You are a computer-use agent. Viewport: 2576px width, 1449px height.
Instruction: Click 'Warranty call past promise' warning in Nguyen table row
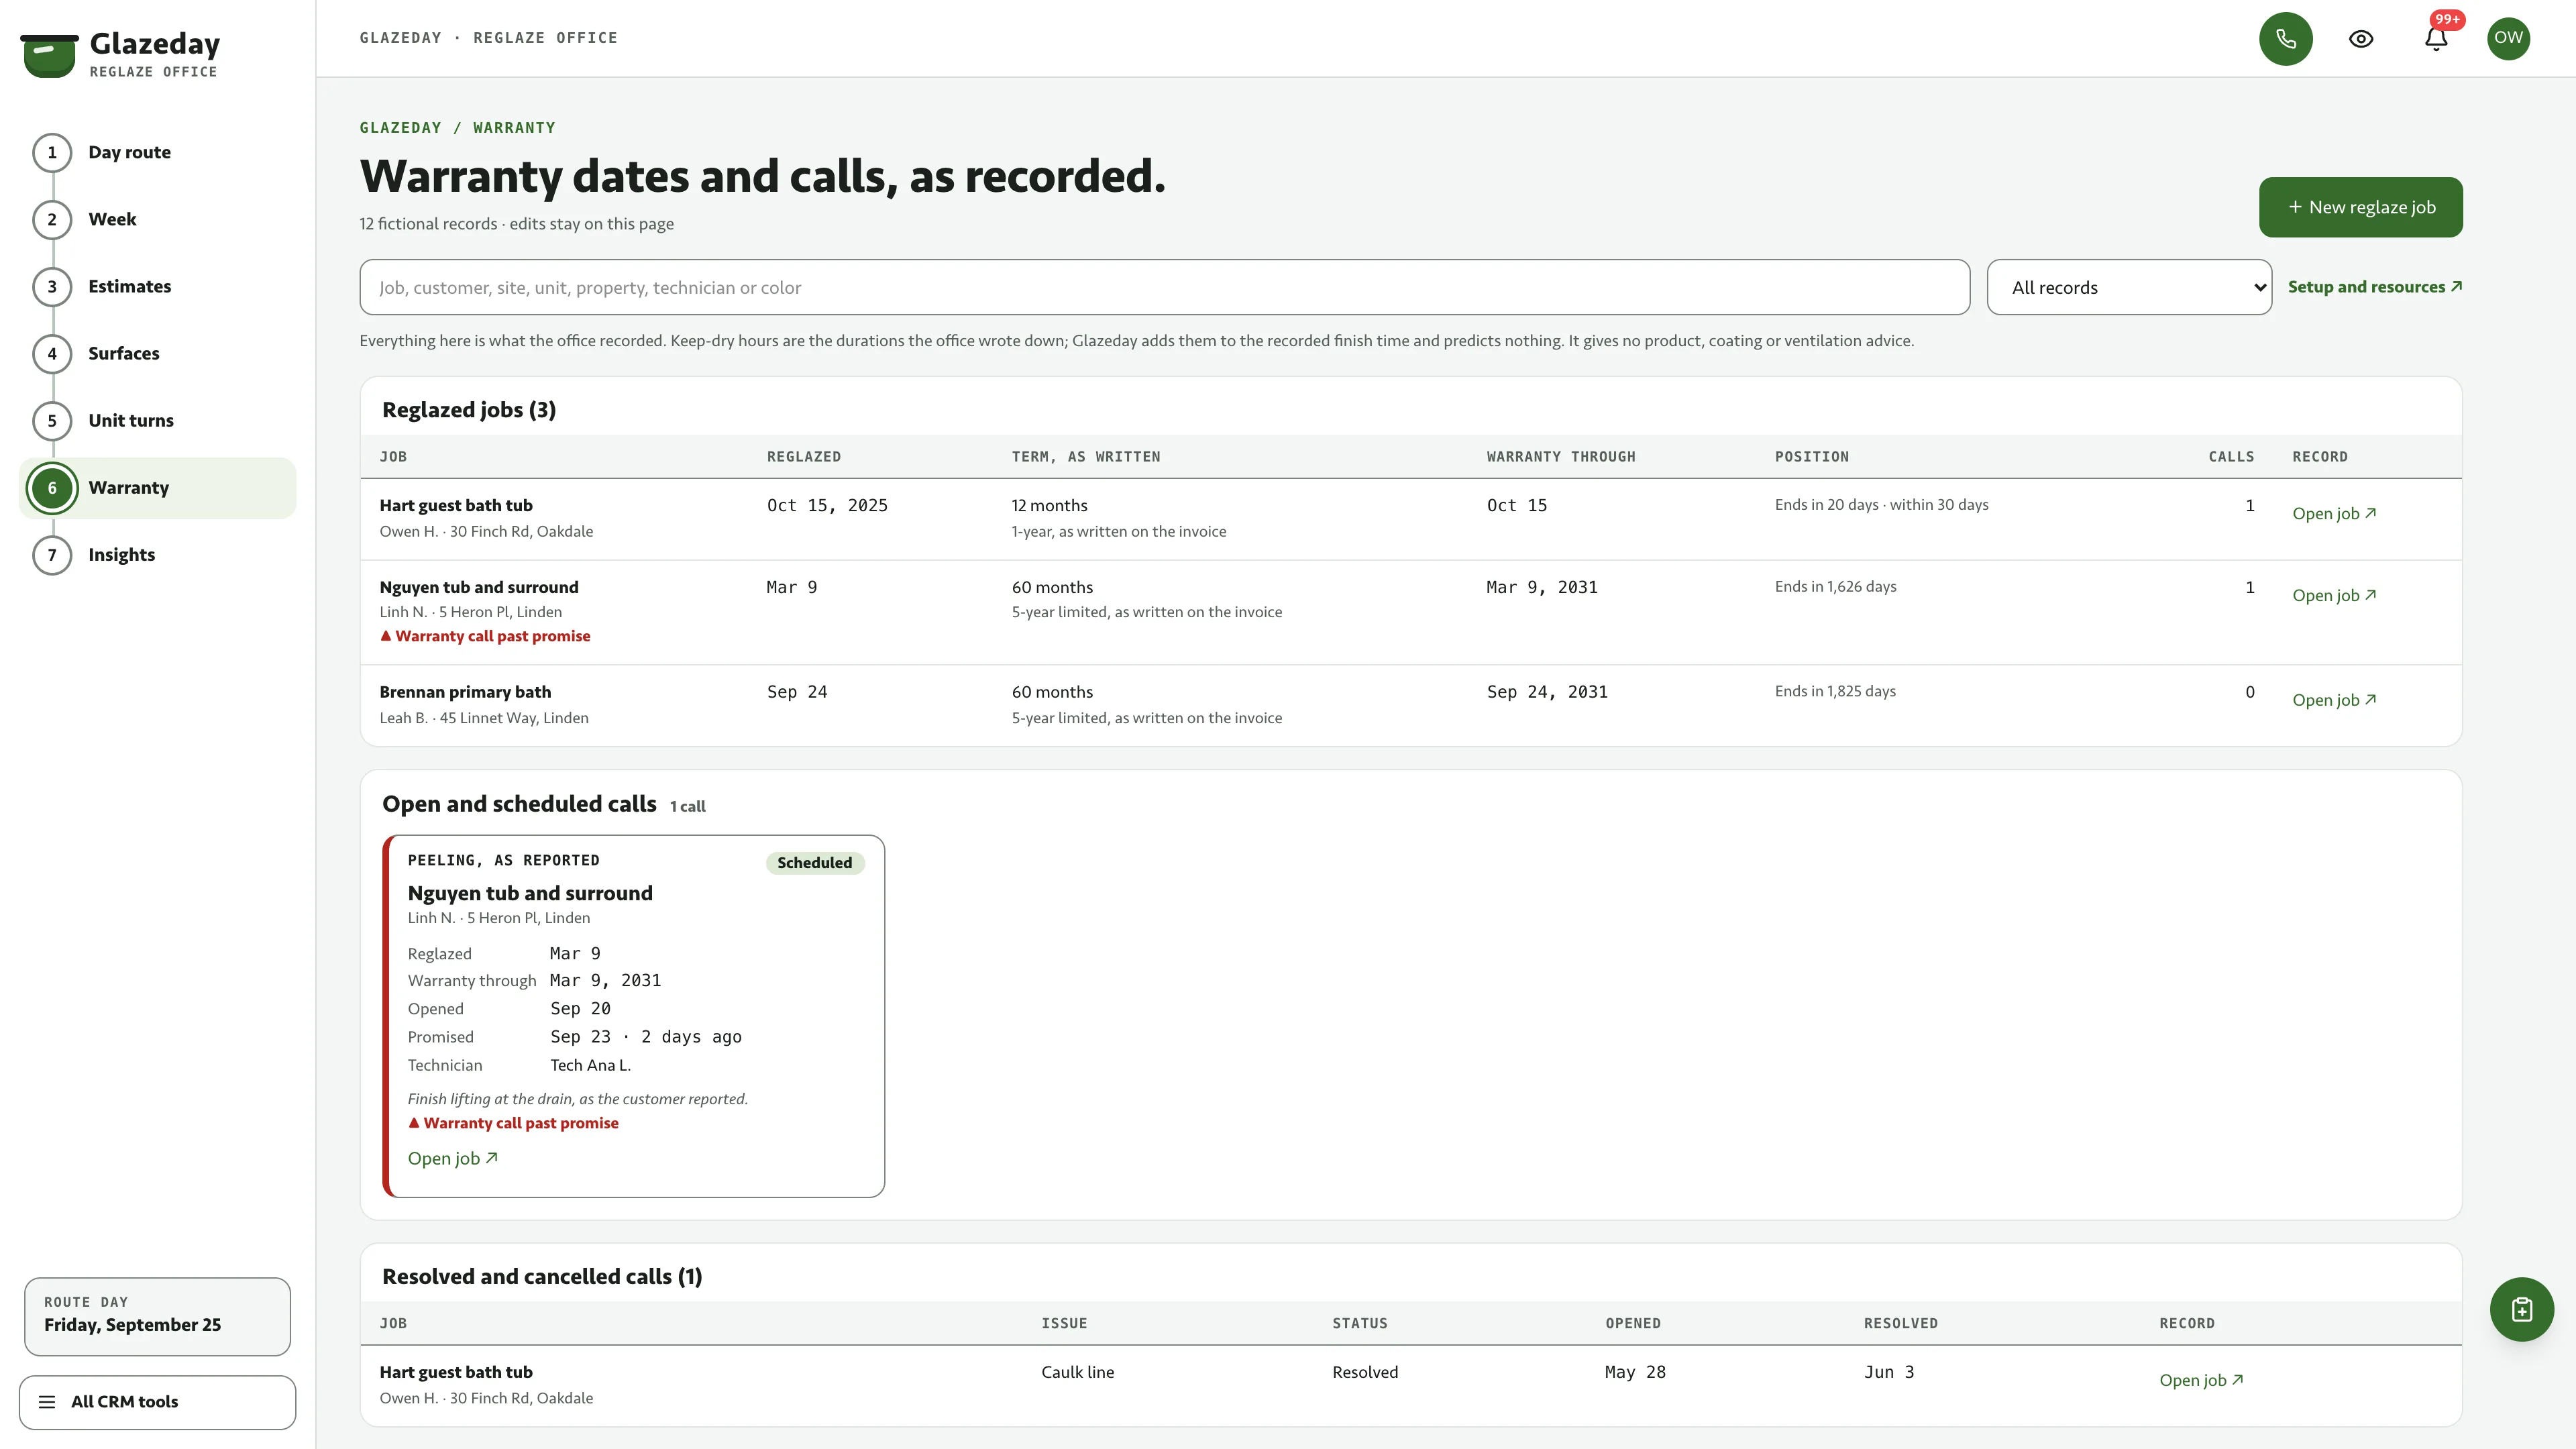[485, 637]
